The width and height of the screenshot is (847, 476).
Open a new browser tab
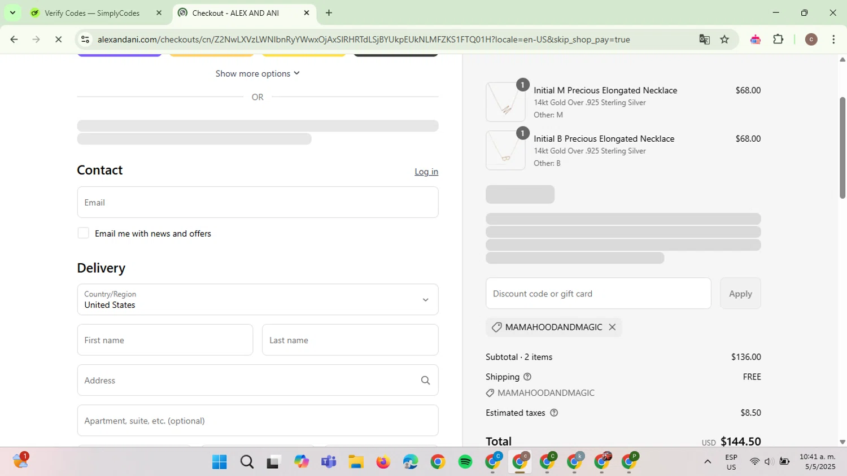(329, 13)
